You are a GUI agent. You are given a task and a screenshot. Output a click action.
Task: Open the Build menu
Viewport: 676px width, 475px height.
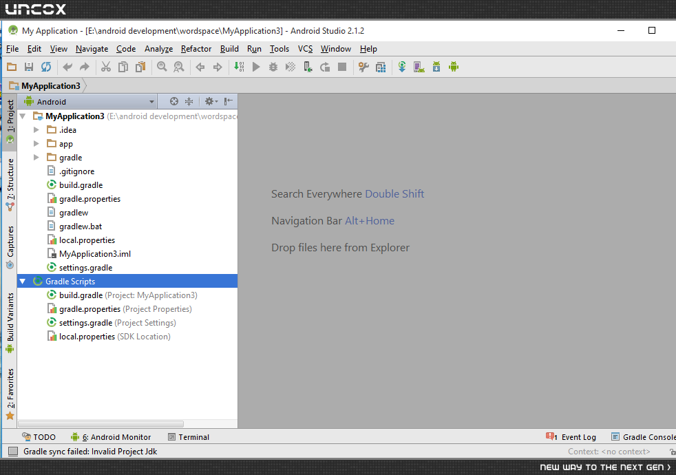[229, 49]
